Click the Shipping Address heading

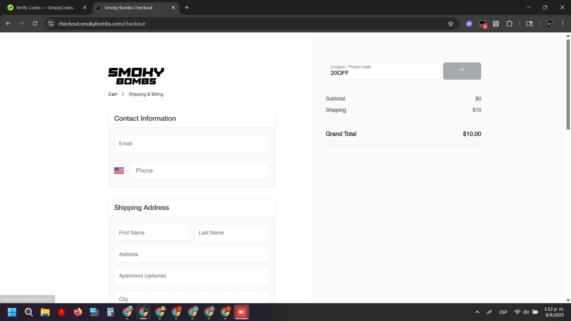click(142, 208)
